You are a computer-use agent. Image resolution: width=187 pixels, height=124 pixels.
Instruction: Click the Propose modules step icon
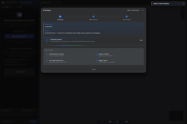click(x=96, y=55)
